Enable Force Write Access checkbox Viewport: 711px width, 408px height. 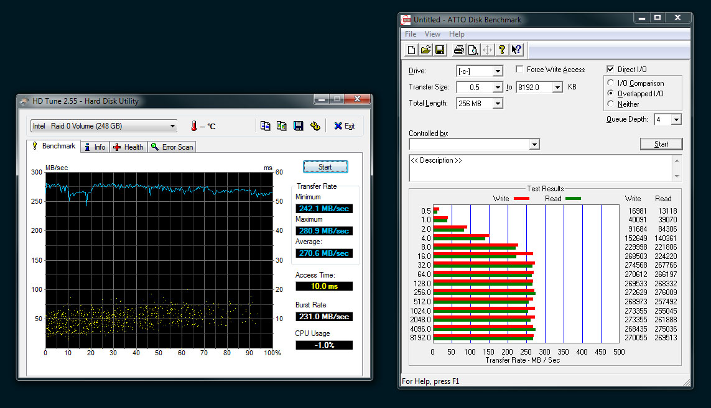point(519,70)
